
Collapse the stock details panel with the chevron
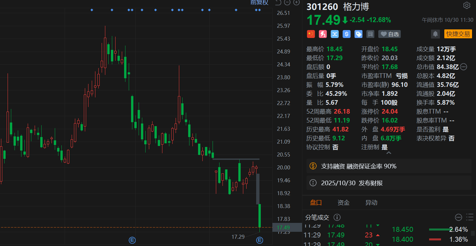pyautogui.click(x=389, y=153)
